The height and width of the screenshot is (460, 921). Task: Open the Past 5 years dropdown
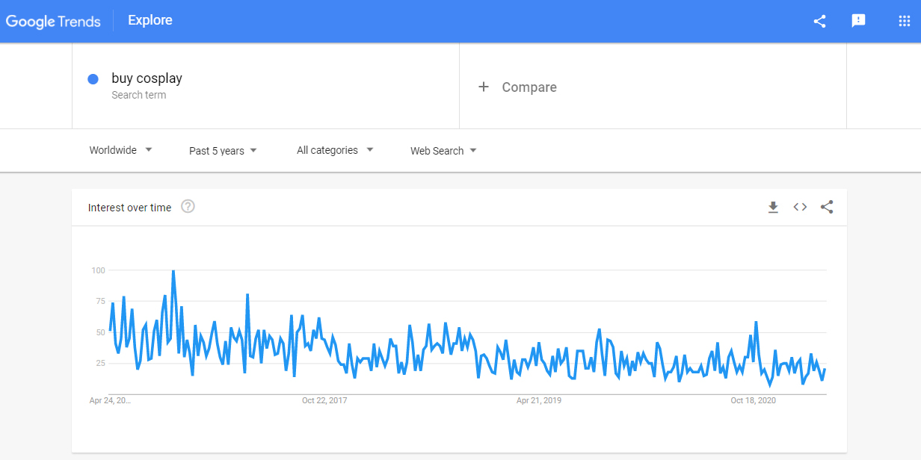click(223, 151)
